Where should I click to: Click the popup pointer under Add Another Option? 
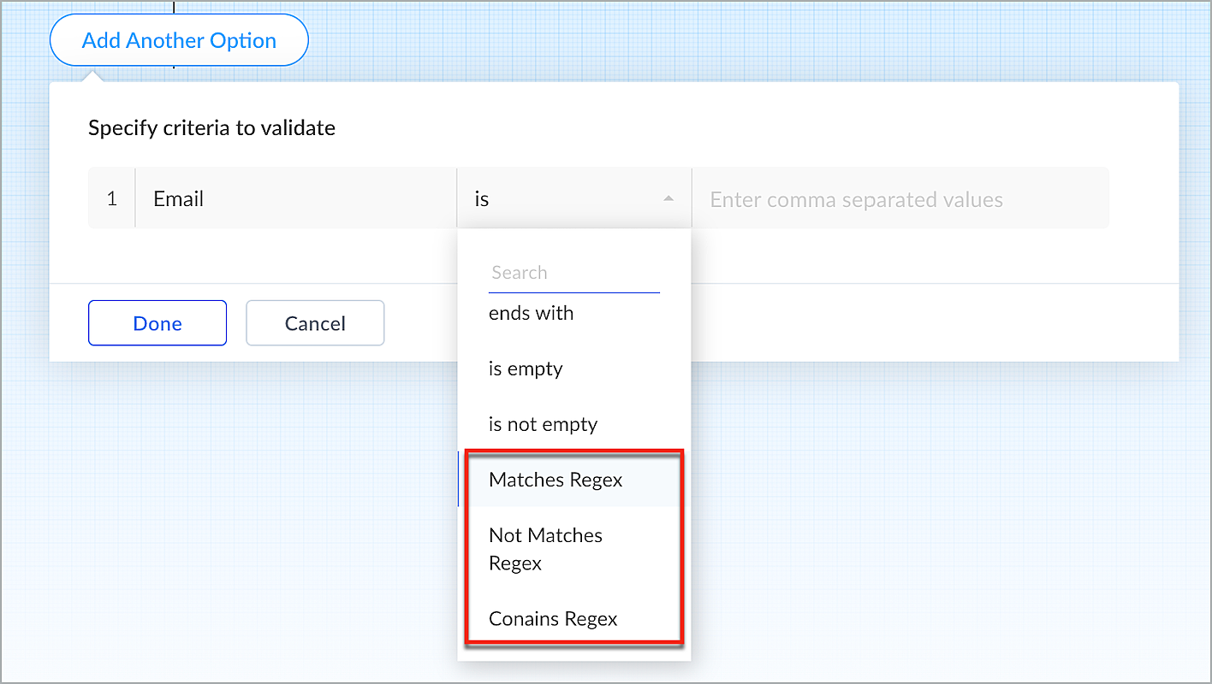point(92,77)
